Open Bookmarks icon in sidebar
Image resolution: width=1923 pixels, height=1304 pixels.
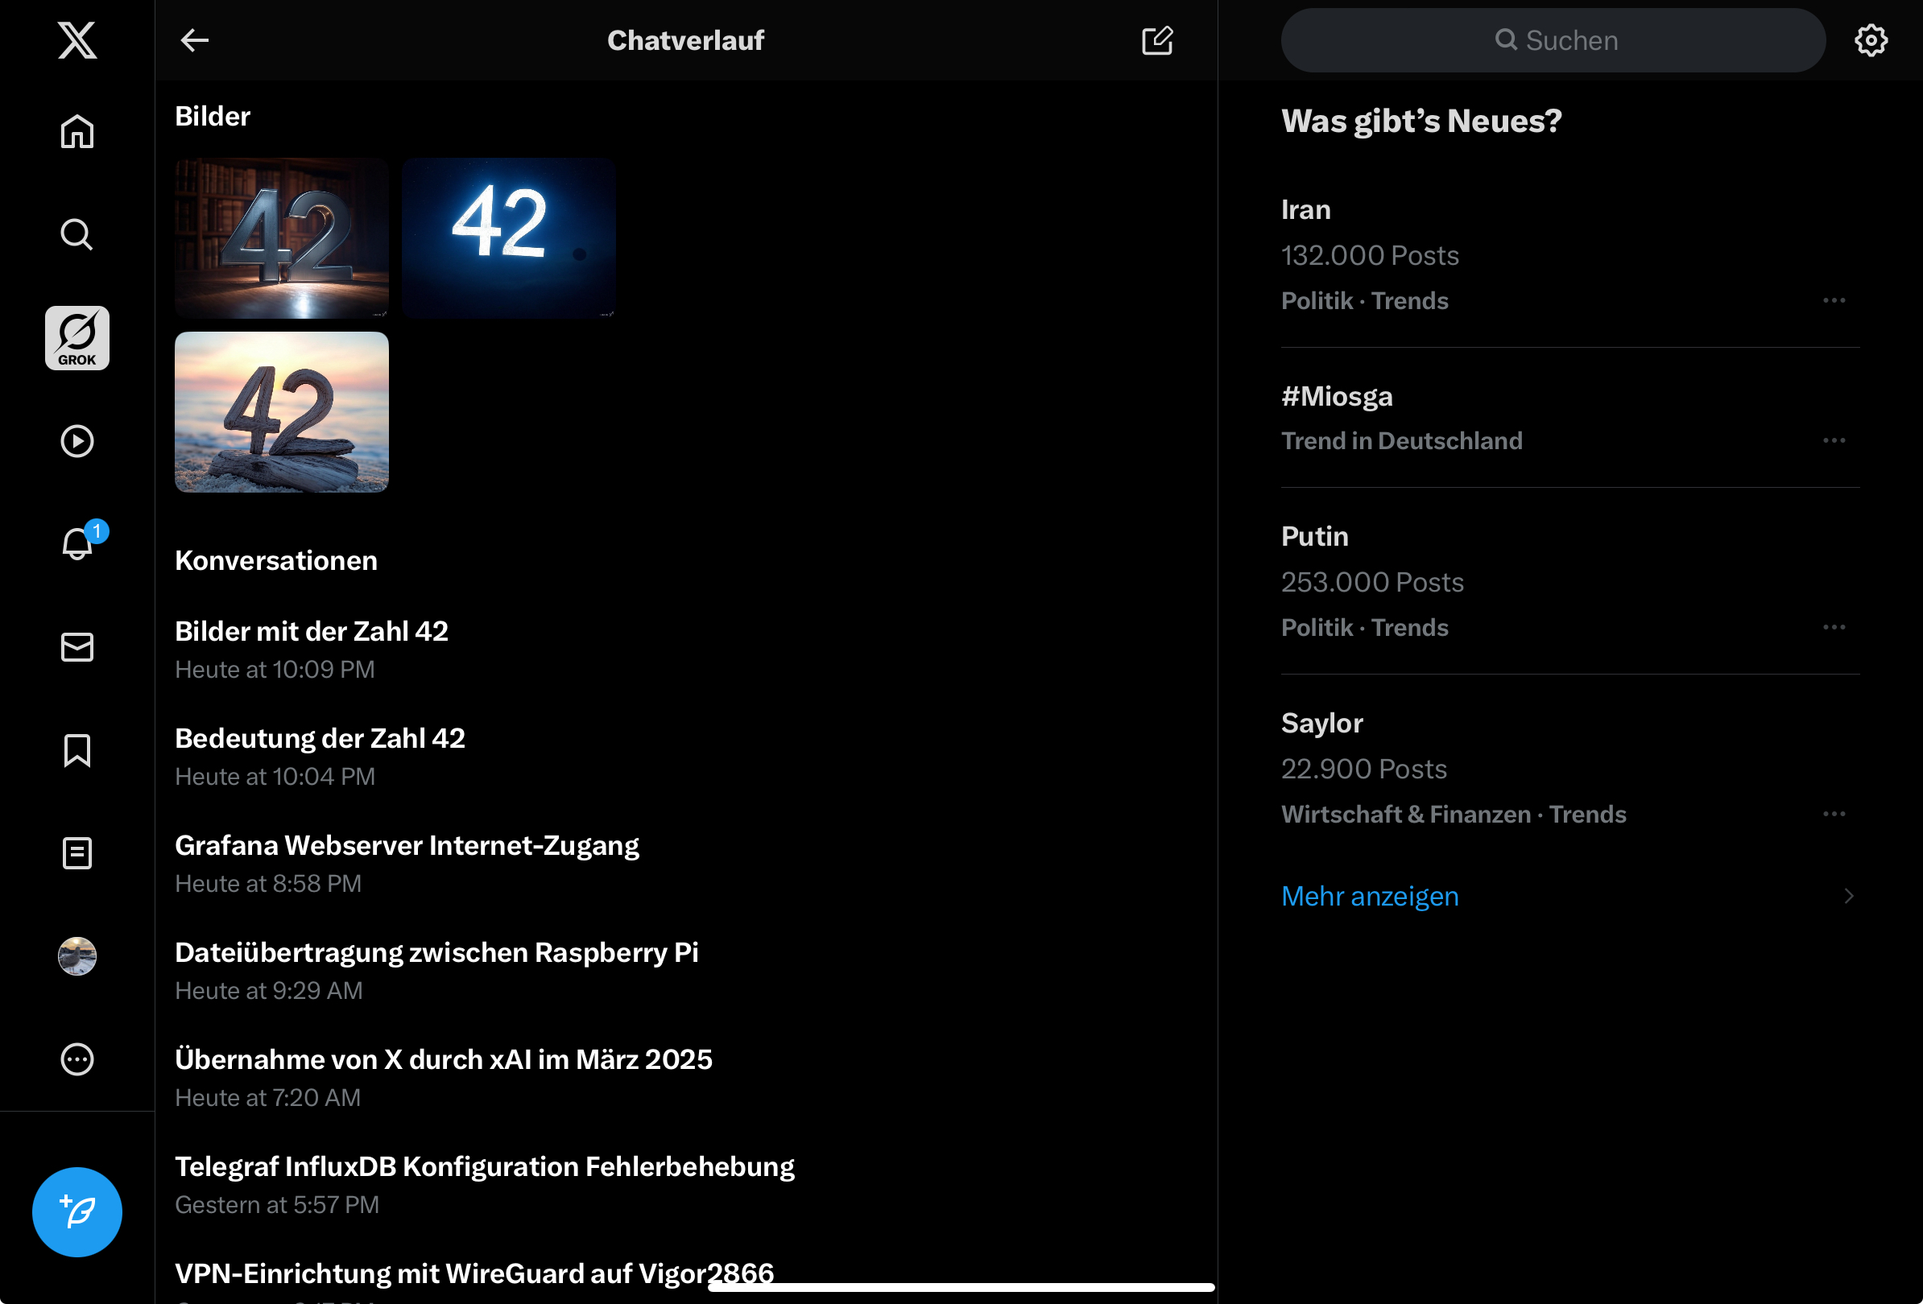(77, 750)
